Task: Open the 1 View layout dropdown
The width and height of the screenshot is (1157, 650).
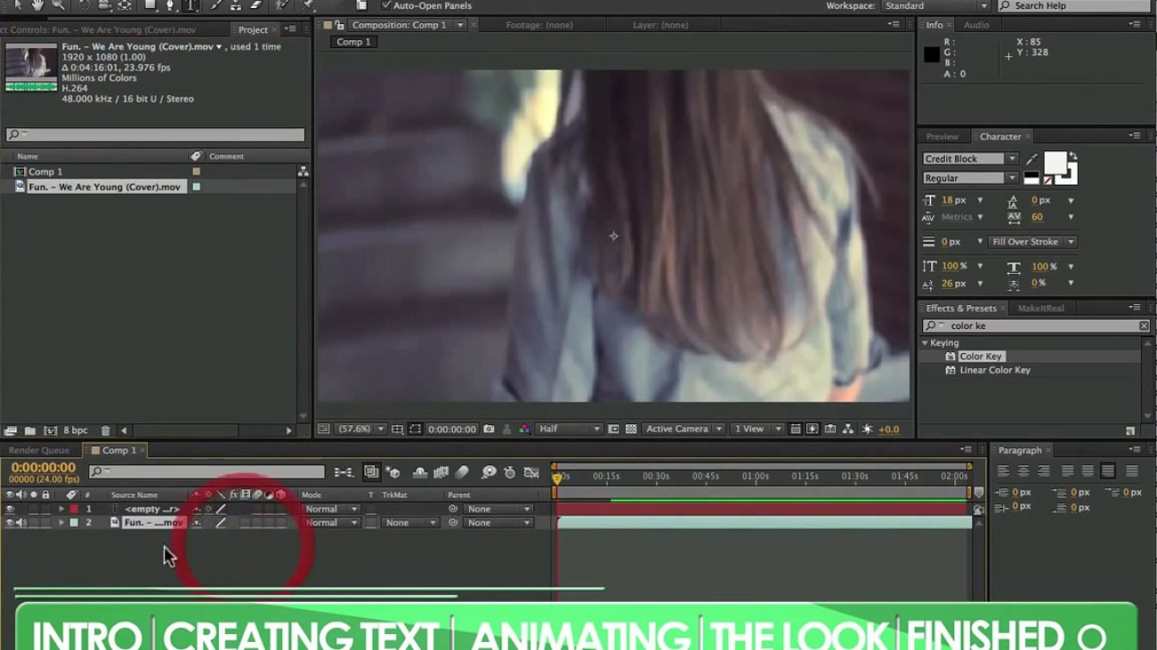Action: (x=756, y=429)
